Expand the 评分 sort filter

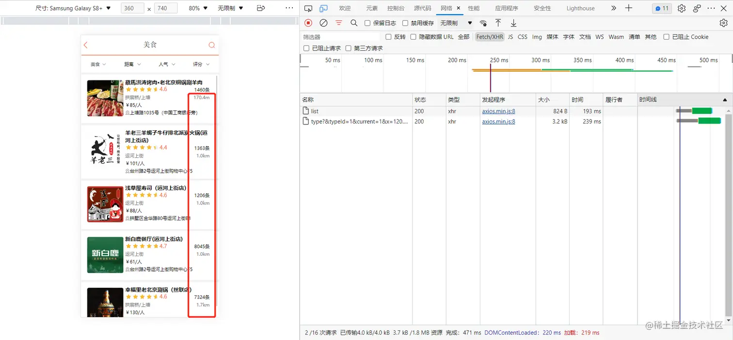pyautogui.click(x=201, y=64)
